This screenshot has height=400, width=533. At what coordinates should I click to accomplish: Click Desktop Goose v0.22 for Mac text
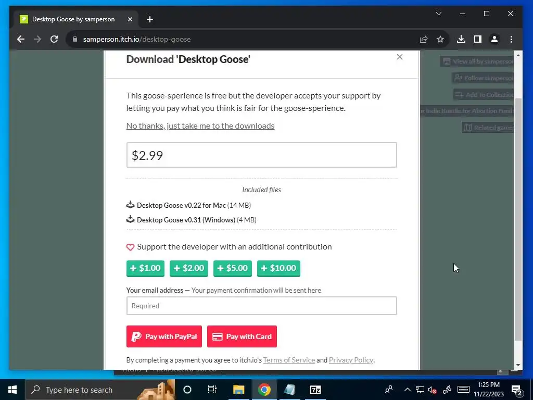pyautogui.click(x=181, y=205)
